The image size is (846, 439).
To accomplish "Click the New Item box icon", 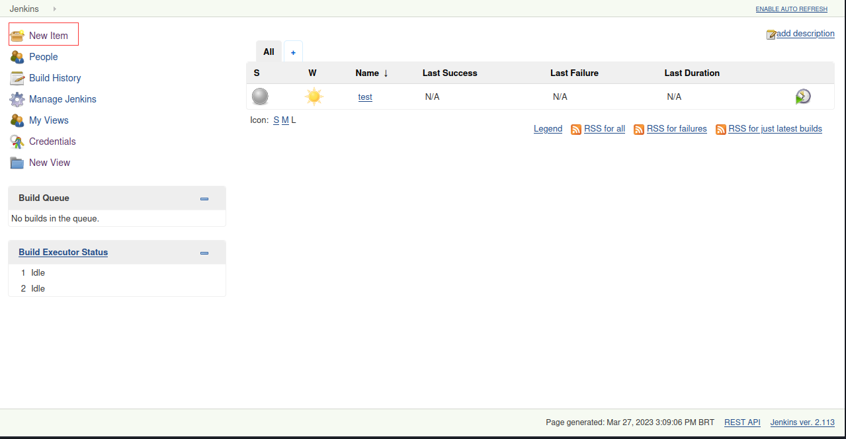I will (x=17, y=36).
